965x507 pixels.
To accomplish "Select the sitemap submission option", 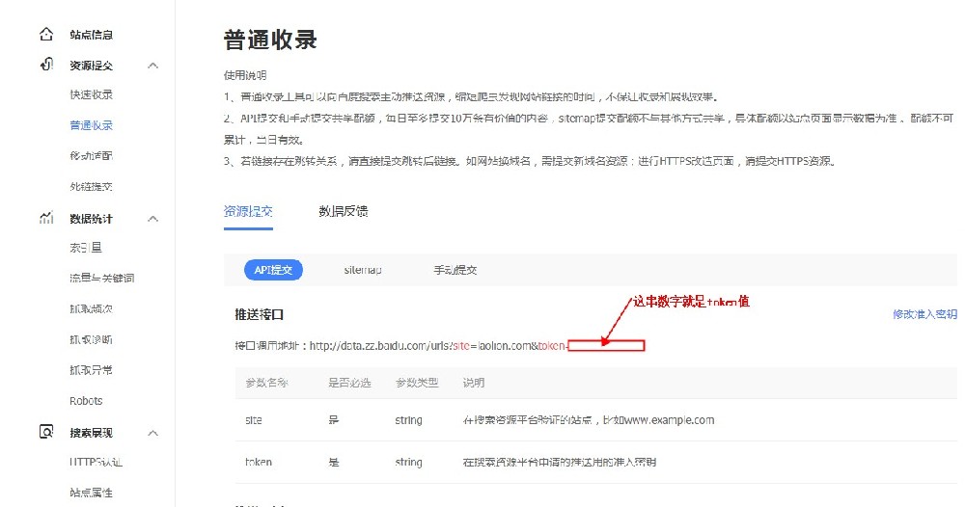I will [363, 270].
